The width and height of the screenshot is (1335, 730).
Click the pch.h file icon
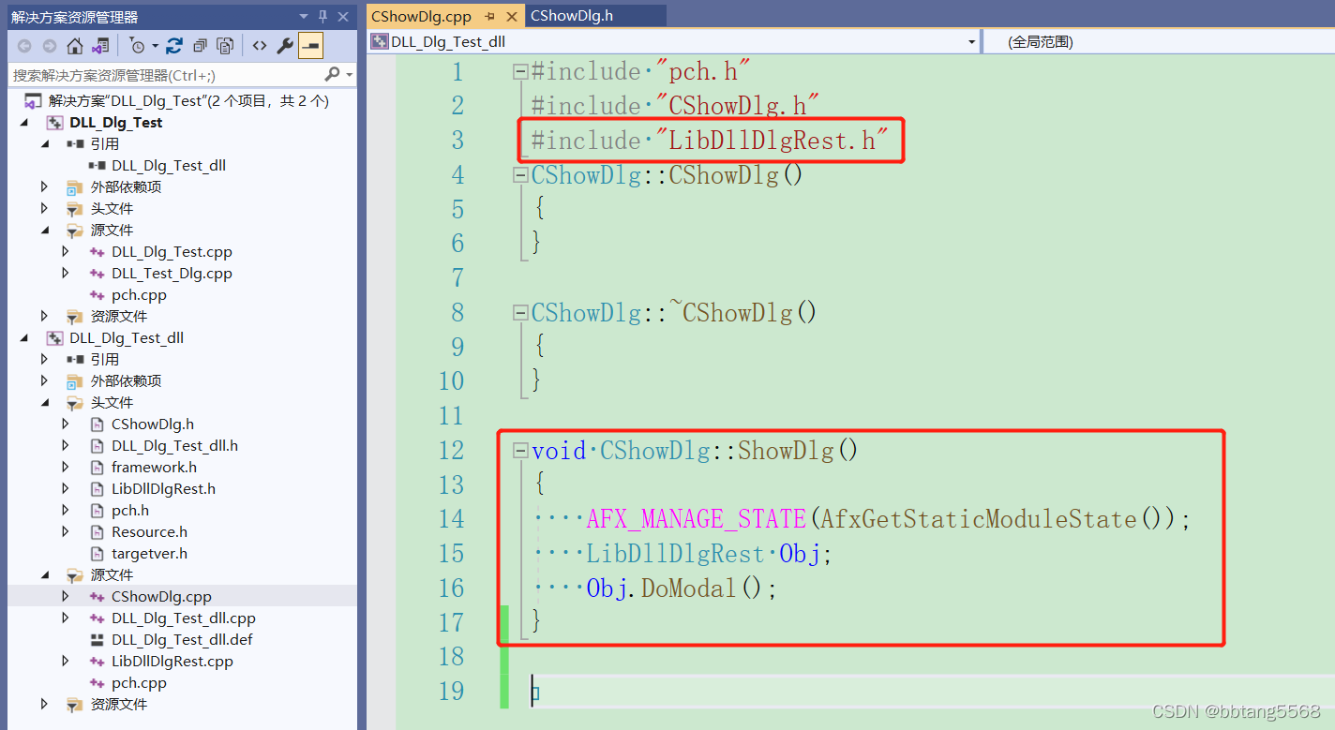(x=97, y=511)
